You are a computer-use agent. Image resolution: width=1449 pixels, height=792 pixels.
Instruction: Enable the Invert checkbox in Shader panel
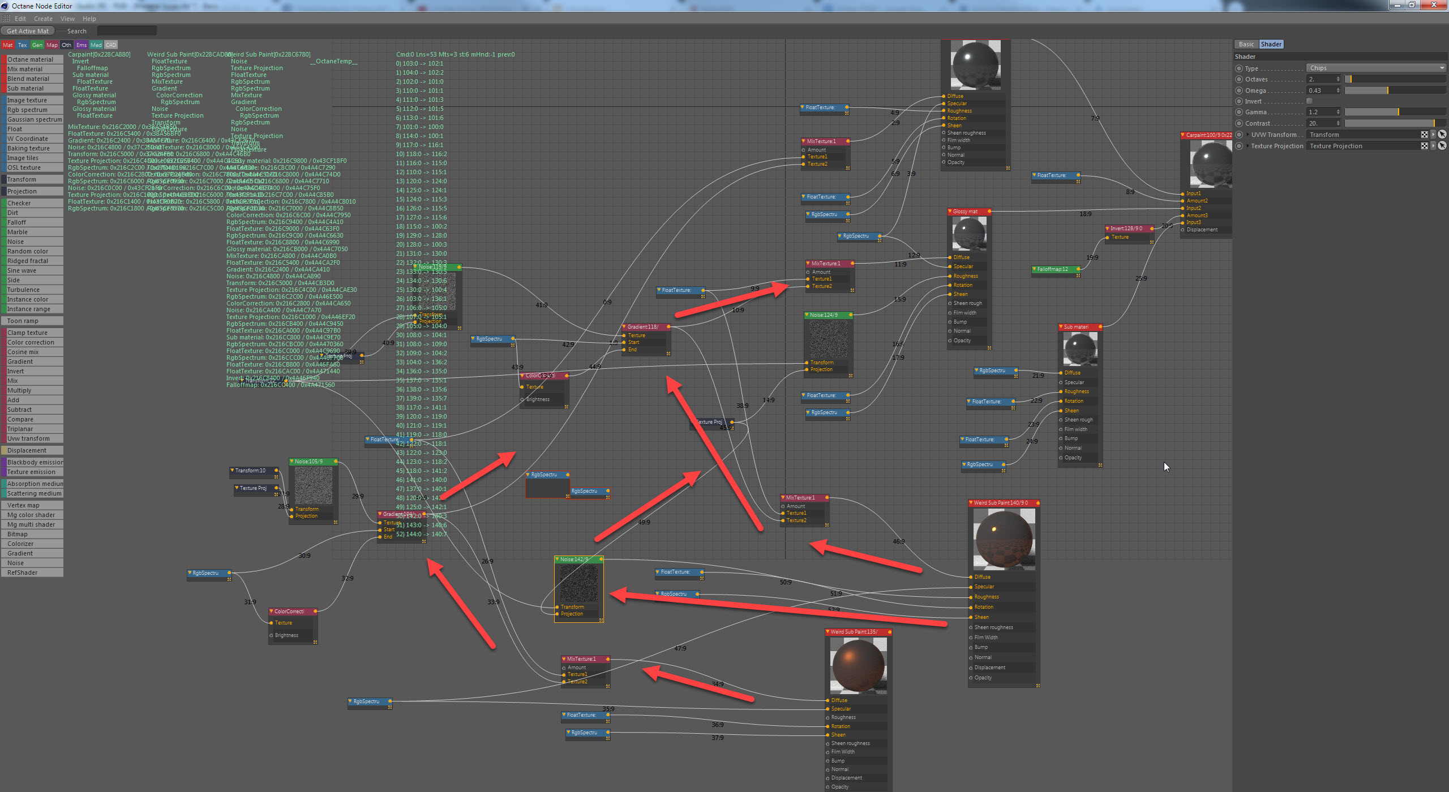click(1309, 101)
